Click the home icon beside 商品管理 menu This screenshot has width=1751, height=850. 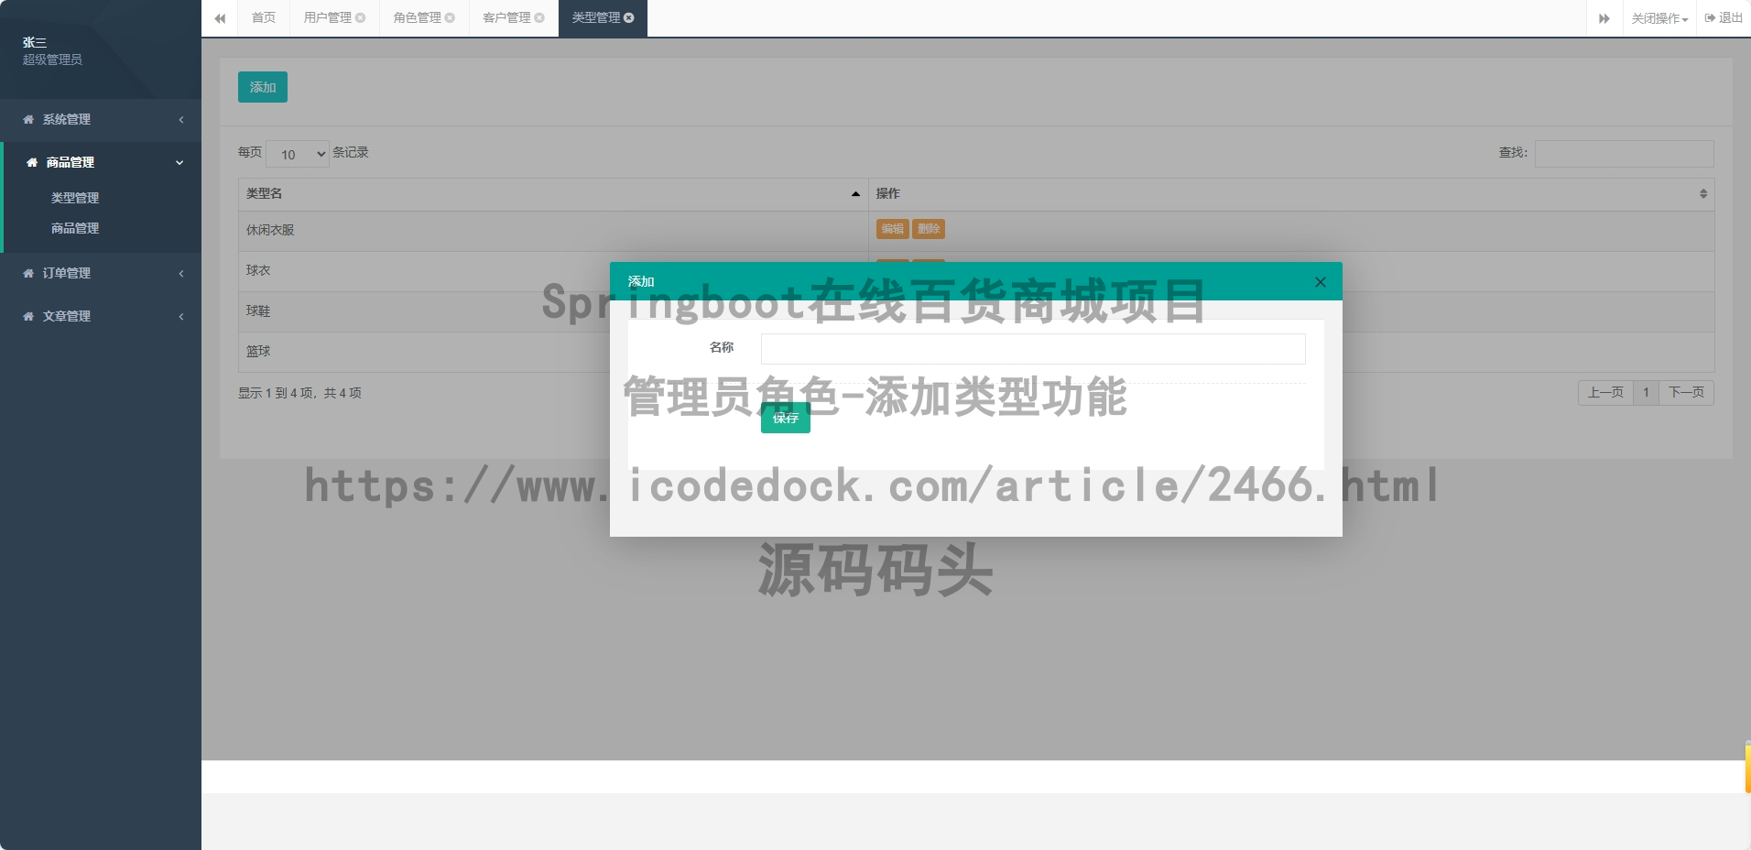point(32,163)
